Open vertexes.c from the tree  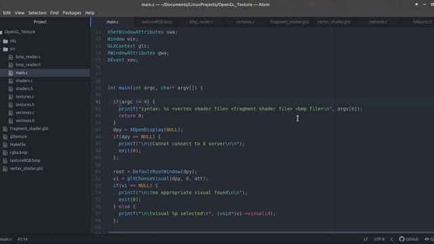coord(25,113)
